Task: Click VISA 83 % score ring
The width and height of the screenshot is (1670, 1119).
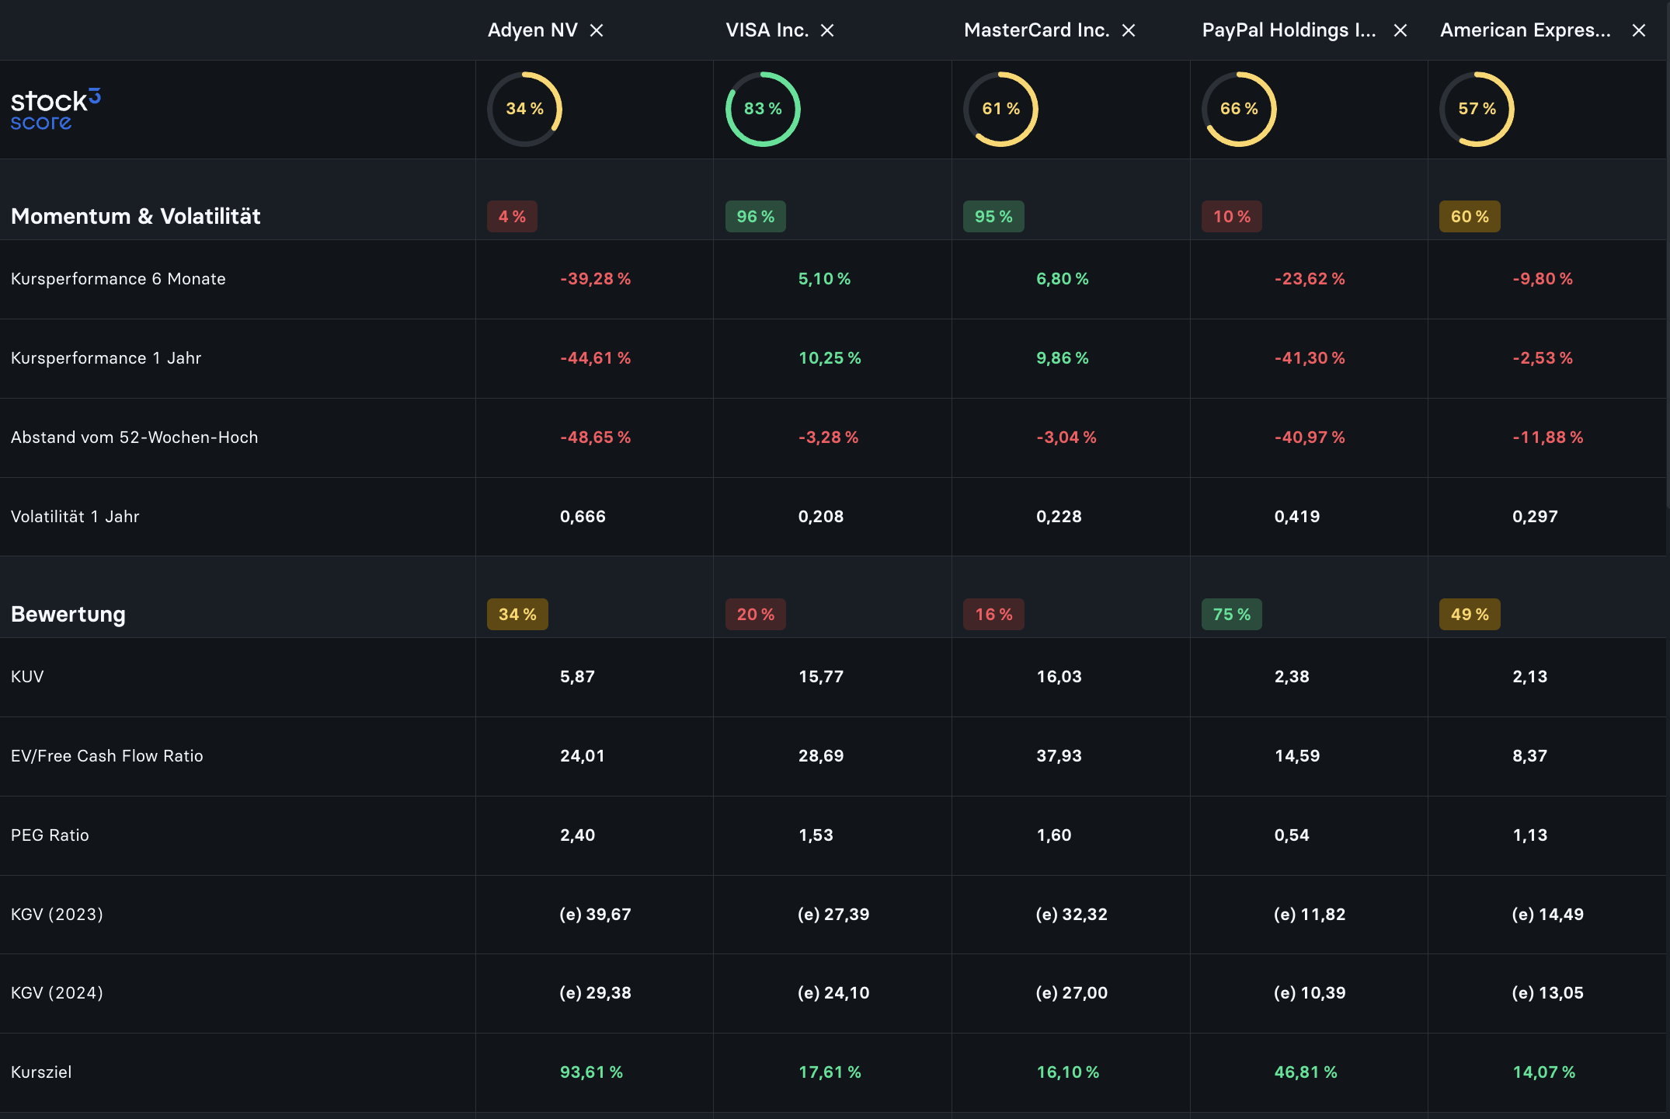Action: point(763,110)
